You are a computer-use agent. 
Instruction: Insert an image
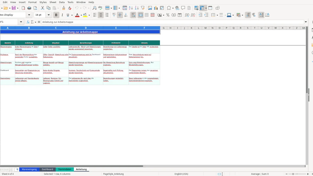pos(150,8)
